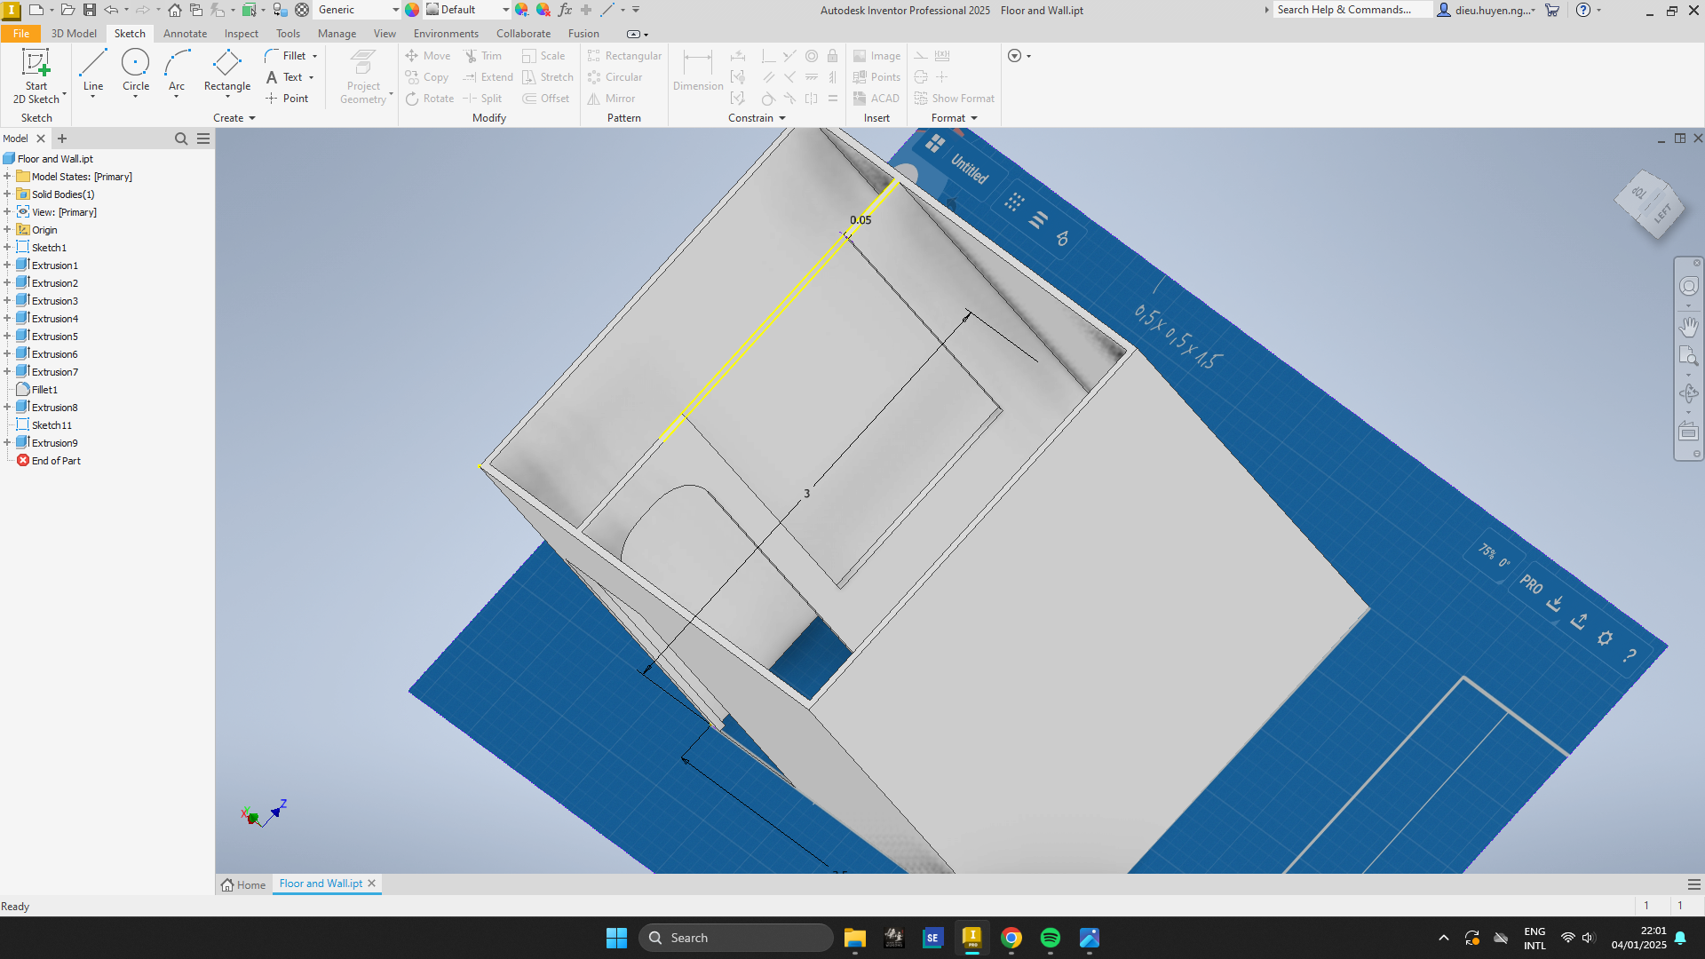Screen dimensions: 1705x959
Task: Close the Floor and Wall.ipt tab
Action: click(x=372, y=884)
